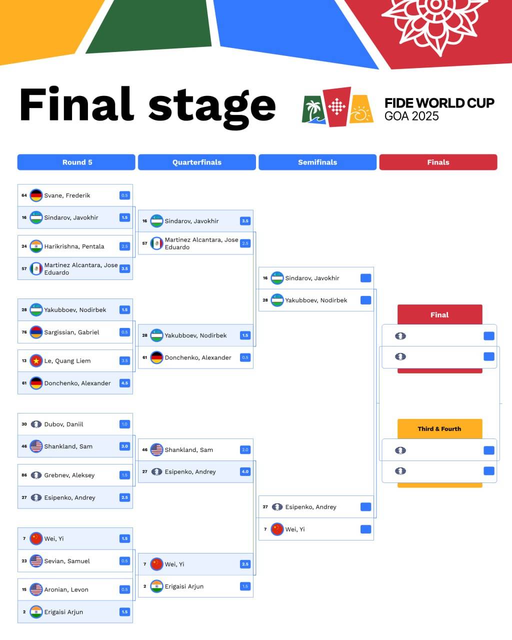Image resolution: width=512 pixels, height=640 pixels.
Task: Click the FIDE World Cup Goa 2025 logo
Action: pos(398,107)
